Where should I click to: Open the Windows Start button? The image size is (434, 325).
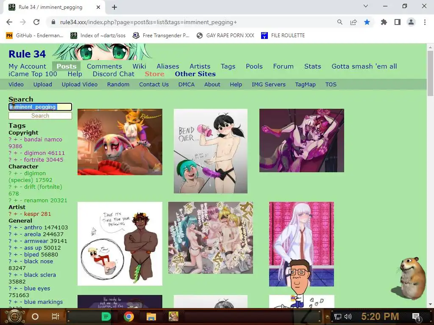tap(14, 317)
